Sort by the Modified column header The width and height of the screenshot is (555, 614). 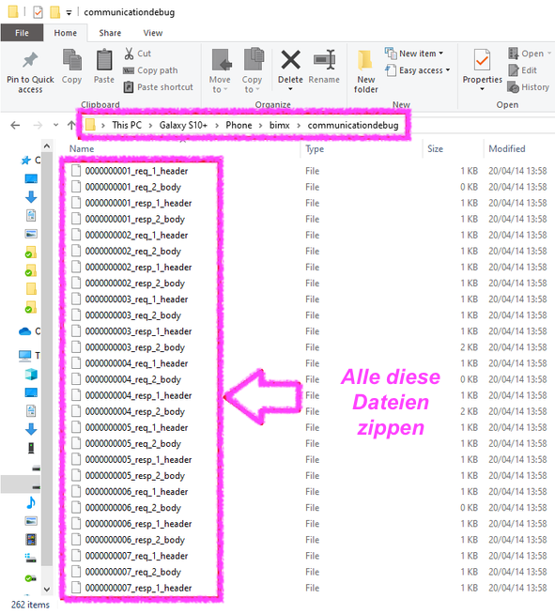507,148
